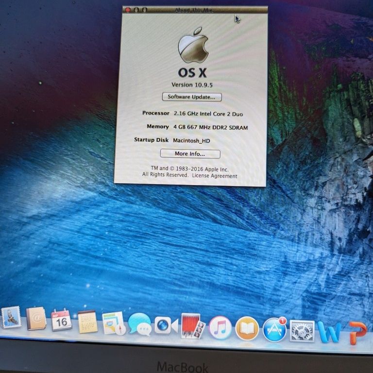Open the App Store with update badge
The image size is (373, 373).
tap(274, 330)
